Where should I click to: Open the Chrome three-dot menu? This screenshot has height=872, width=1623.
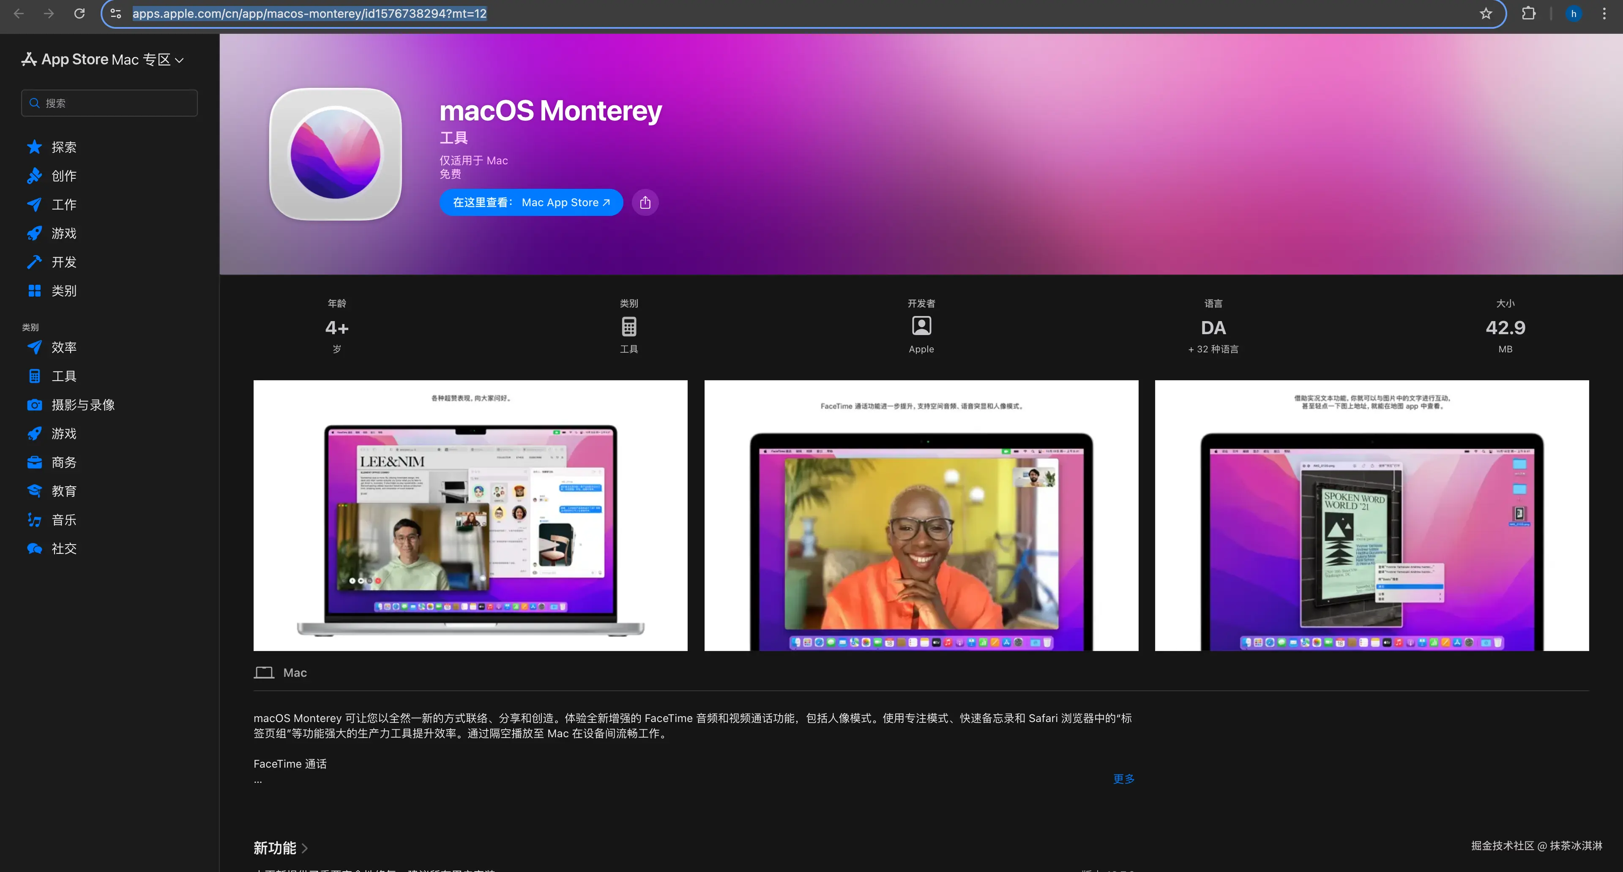[x=1604, y=13]
